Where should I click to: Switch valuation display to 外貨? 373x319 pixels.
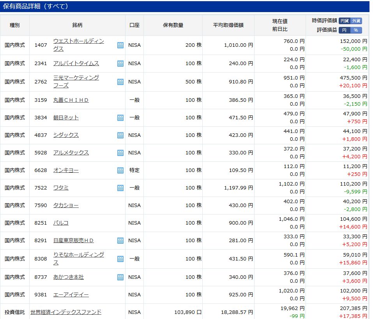pyautogui.click(x=356, y=21)
